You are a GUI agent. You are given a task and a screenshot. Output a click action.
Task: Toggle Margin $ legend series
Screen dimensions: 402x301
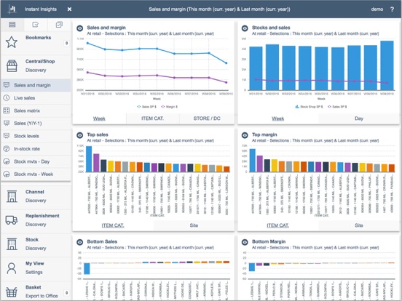pos(169,107)
